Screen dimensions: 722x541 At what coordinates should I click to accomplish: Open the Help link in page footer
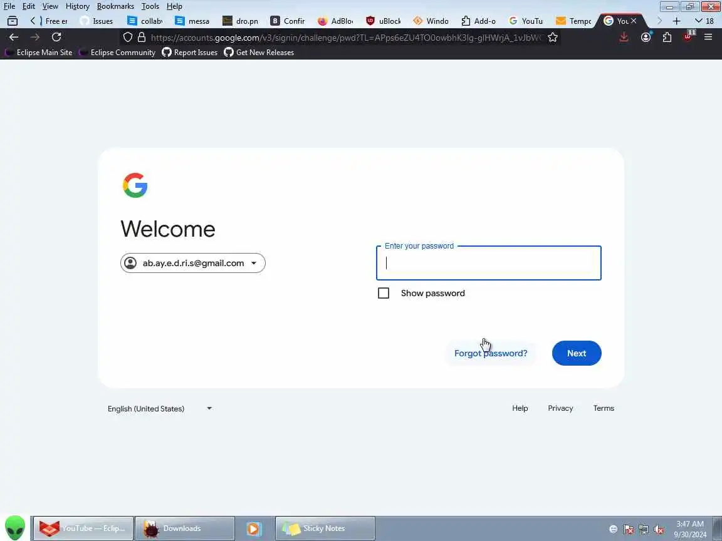(x=520, y=408)
